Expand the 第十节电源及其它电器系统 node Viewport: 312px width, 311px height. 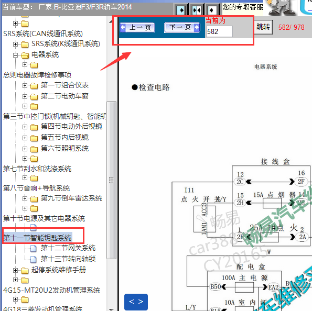(25, 208)
